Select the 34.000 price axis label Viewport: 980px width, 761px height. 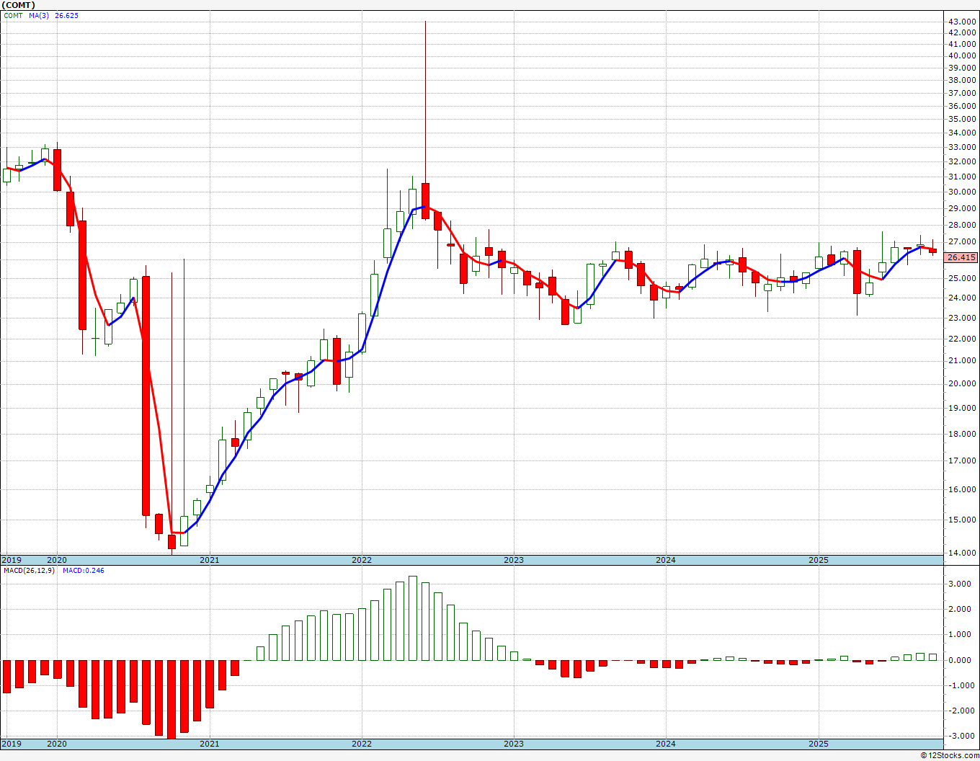[x=963, y=133]
